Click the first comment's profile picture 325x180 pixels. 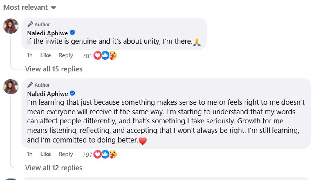click(11, 26)
